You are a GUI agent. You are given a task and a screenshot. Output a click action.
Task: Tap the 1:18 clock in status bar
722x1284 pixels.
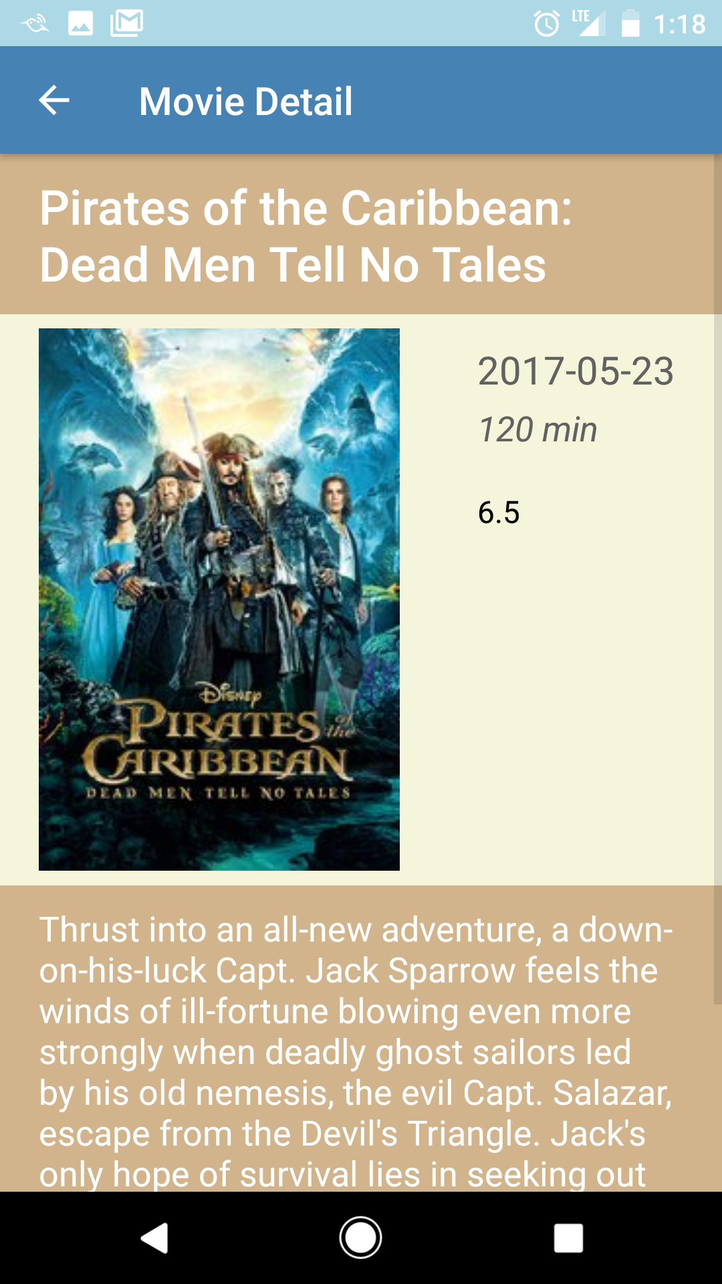coord(679,25)
